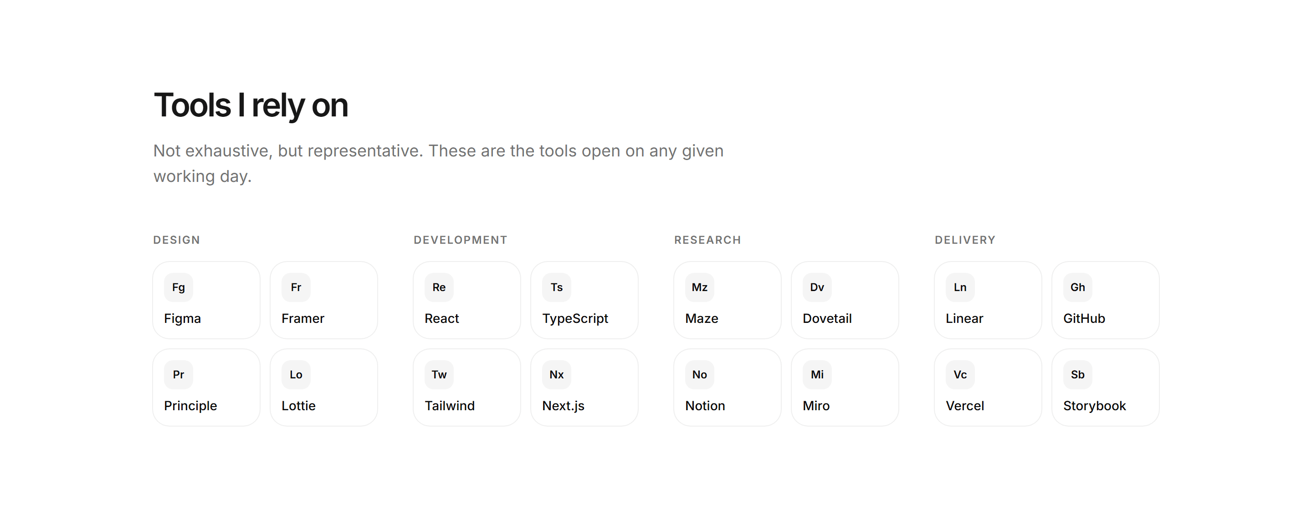Image resolution: width=1312 pixels, height=513 pixels.
Task: Click the Pr icon badge for Principle
Action: pos(178,375)
